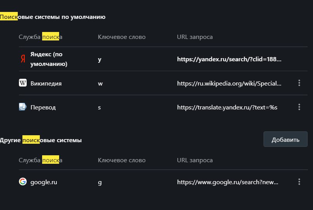This screenshot has width=313, height=210.
Task: Click the Yandex logo icon
Action: click(23, 59)
